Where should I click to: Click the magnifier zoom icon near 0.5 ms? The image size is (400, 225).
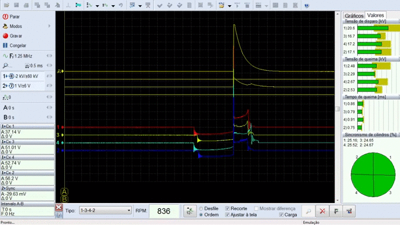(x=5, y=66)
